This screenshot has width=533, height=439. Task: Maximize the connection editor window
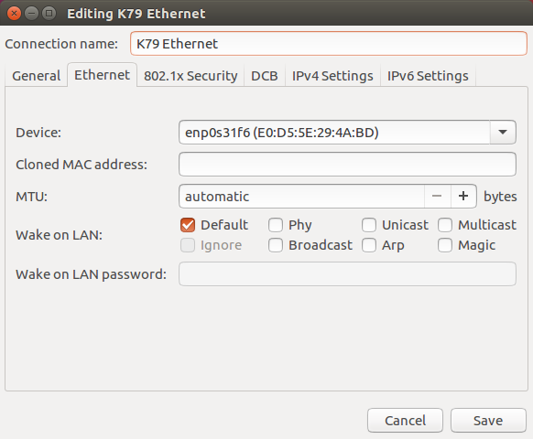[x=49, y=14]
